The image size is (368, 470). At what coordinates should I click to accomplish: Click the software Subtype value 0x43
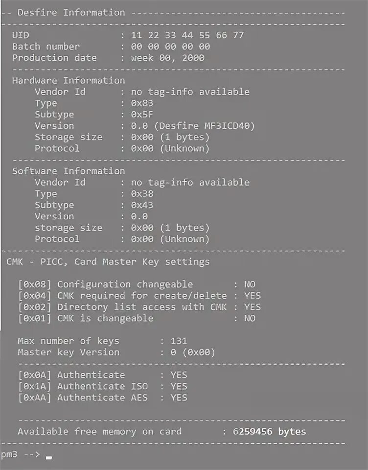coord(142,205)
